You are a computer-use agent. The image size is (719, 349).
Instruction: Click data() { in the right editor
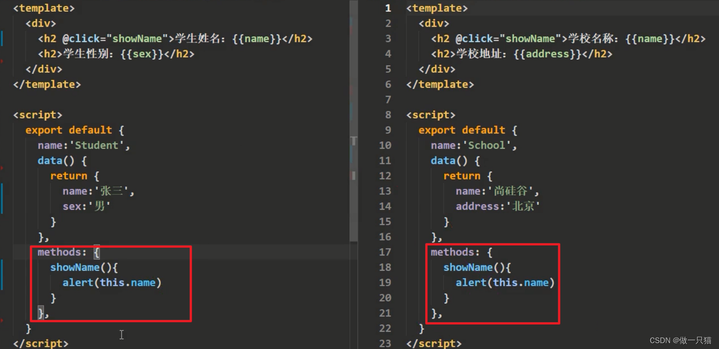click(x=456, y=161)
